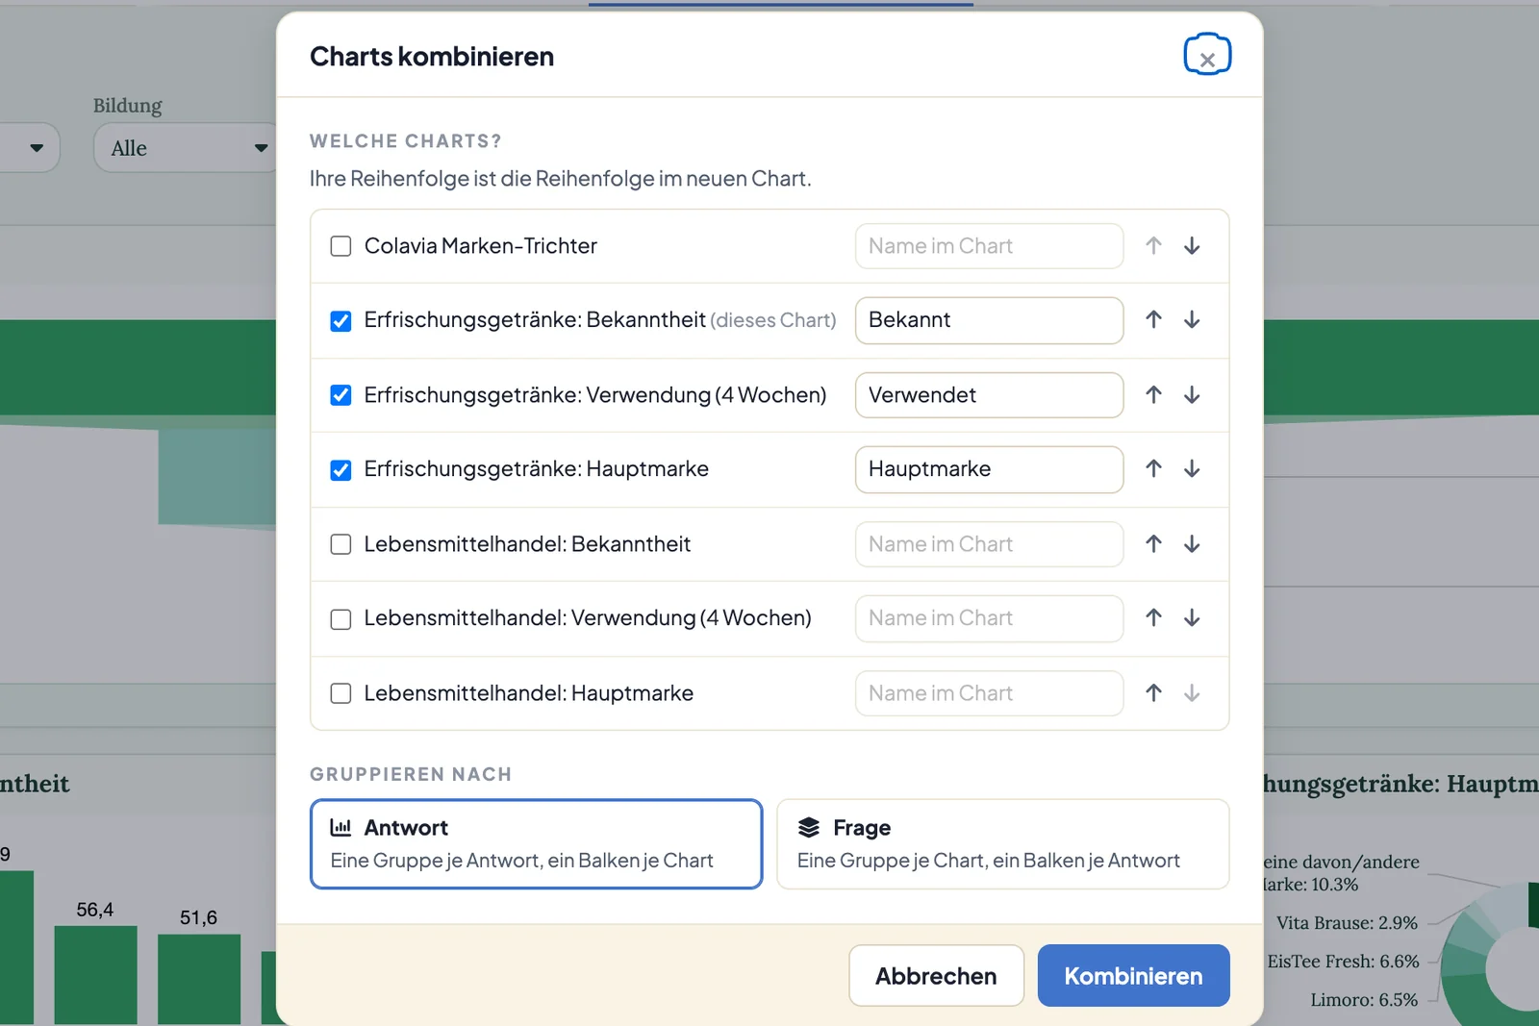Click the 56,4 bar in background chart
1539x1026 pixels.
[95, 975]
